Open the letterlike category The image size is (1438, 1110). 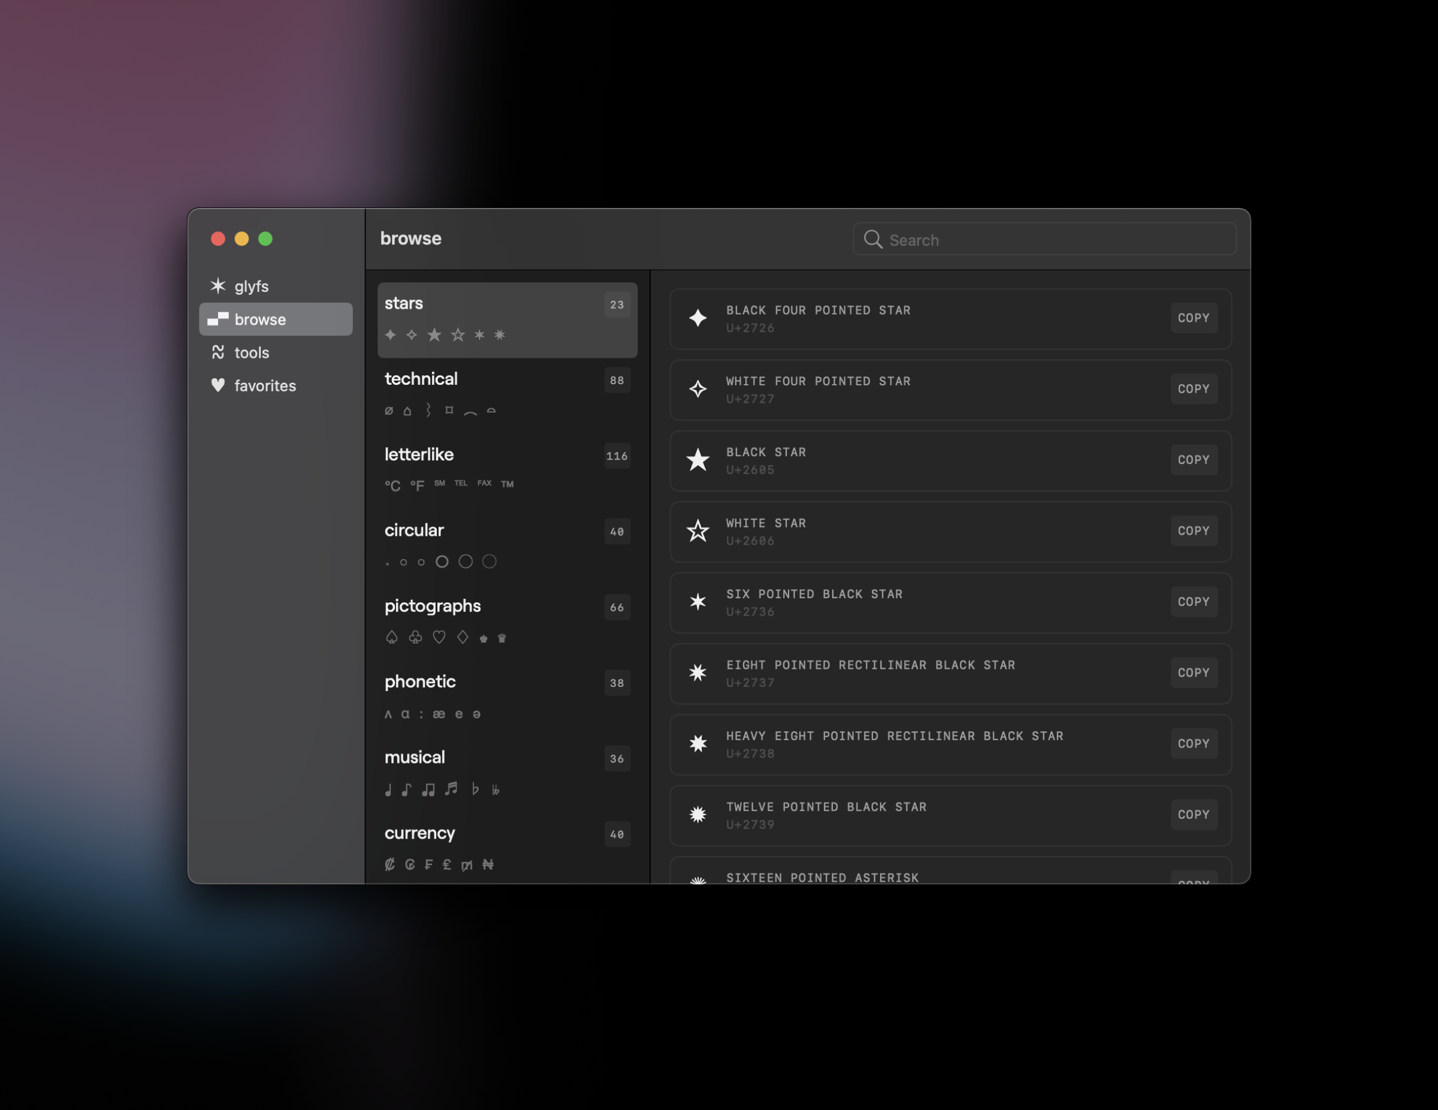[x=506, y=470]
